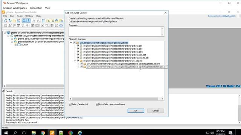Click the Next Error toolbar icon

click(x=34, y=21)
